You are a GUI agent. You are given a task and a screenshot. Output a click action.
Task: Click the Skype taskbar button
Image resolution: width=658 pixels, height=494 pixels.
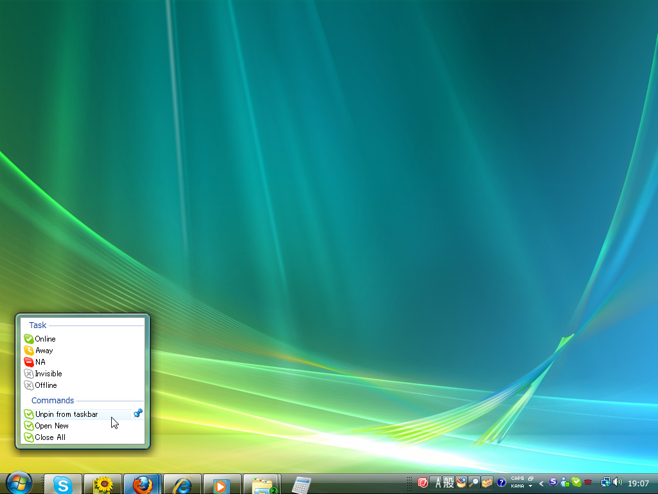(x=63, y=484)
